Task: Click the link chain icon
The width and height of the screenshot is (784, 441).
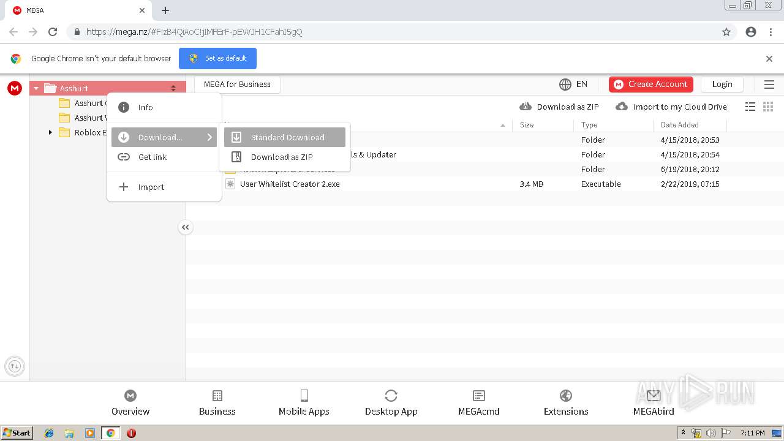Action: click(x=124, y=157)
